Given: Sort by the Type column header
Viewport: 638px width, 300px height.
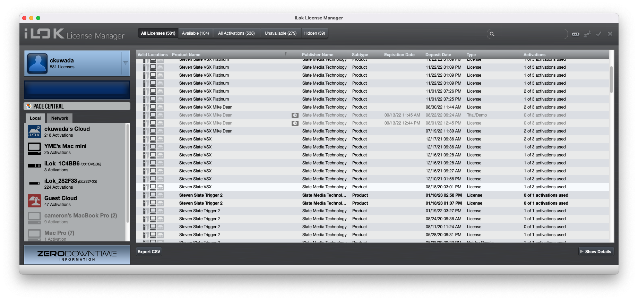Looking at the screenshot, I should (471, 55).
